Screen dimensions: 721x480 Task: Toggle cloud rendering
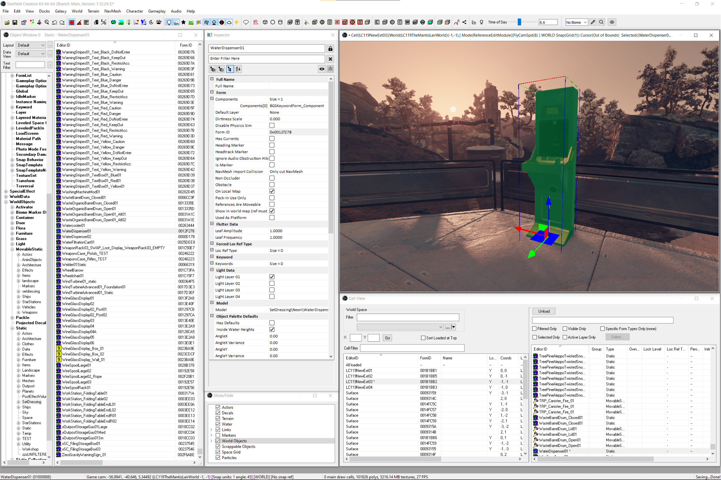point(229,22)
